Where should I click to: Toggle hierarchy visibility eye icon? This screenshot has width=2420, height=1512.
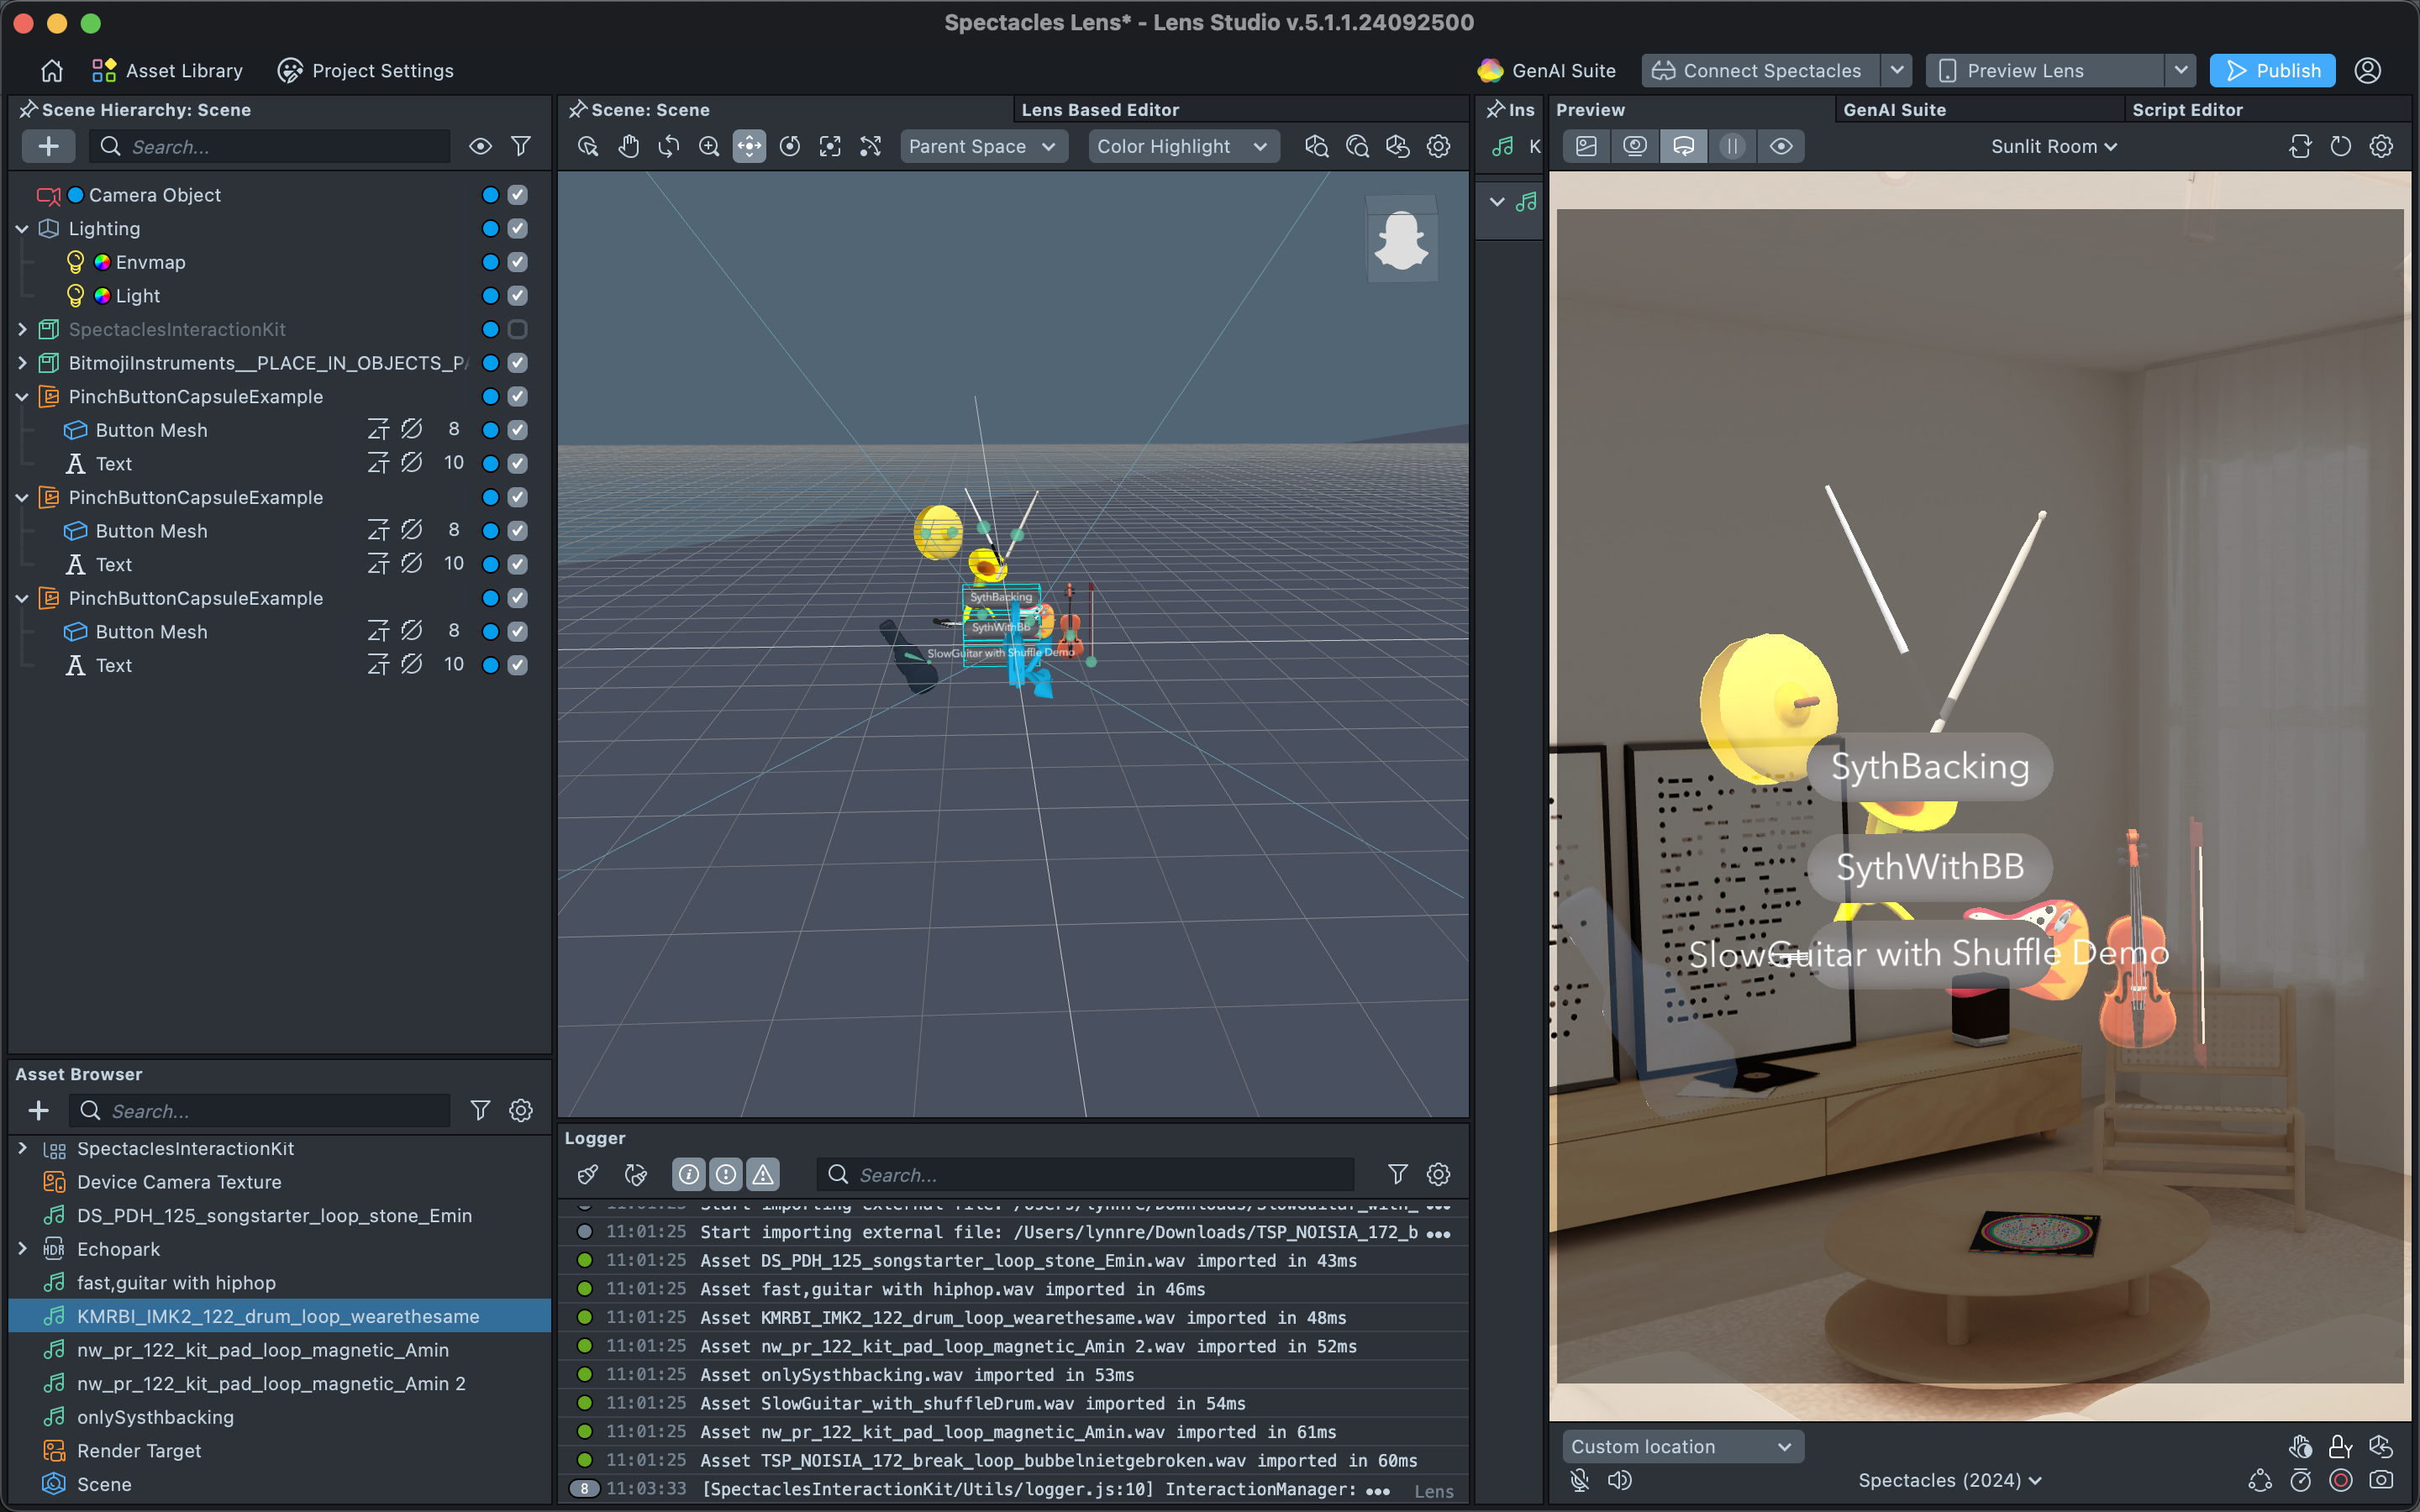(x=480, y=147)
